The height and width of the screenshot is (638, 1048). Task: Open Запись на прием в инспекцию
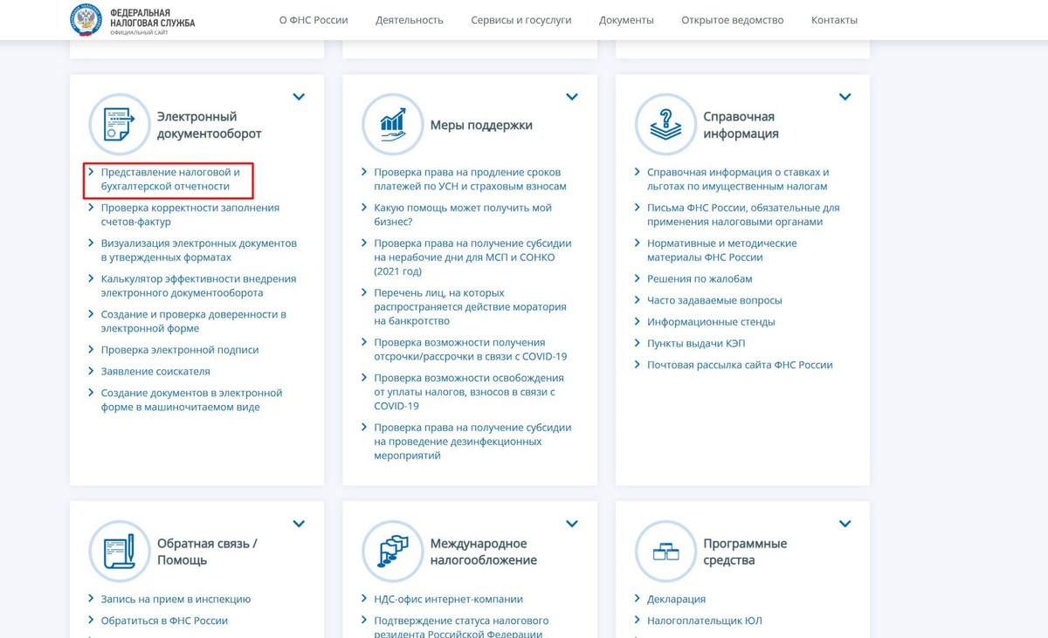(176, 600)
